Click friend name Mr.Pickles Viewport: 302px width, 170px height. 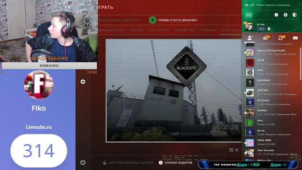coord(263,100)
